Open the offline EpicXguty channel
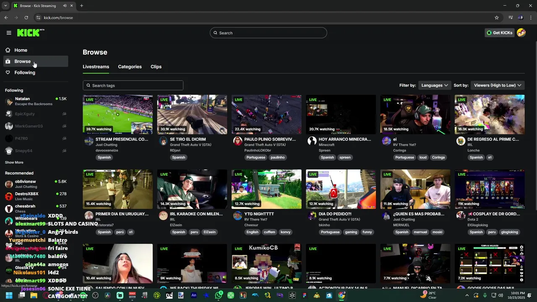Screen dimensions: 537x302 (36, 114)
